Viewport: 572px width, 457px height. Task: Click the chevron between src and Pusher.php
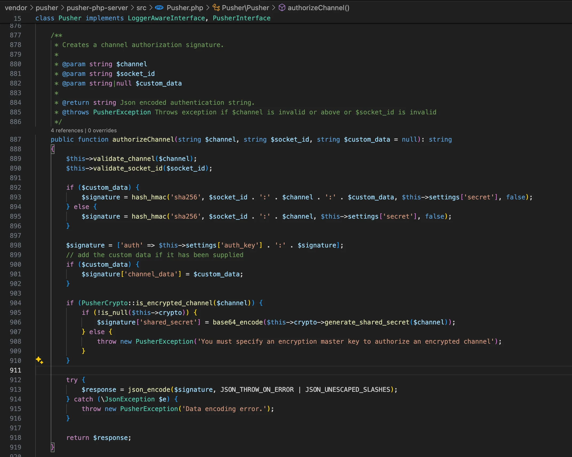point(151,8)
